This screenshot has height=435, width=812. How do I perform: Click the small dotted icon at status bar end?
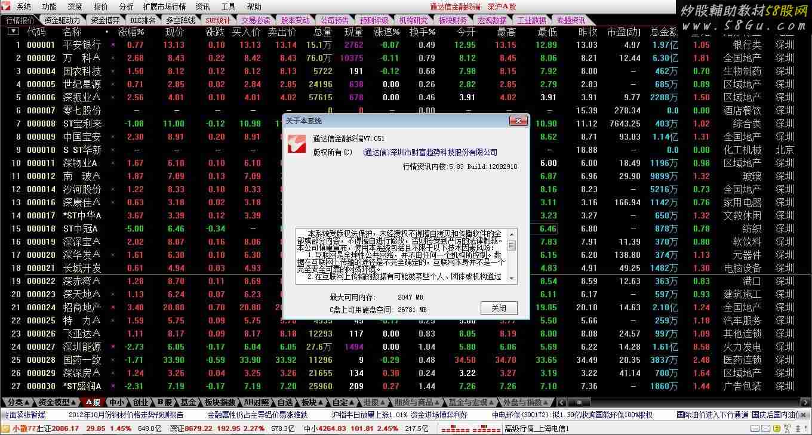coord(805,428)
